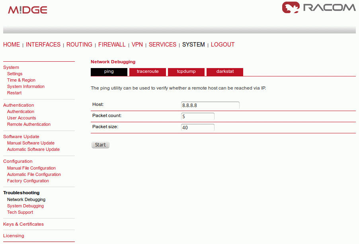This screenshot has height=244, width=359.
Task: Go to the ROUTING menu
Action: 79,45
